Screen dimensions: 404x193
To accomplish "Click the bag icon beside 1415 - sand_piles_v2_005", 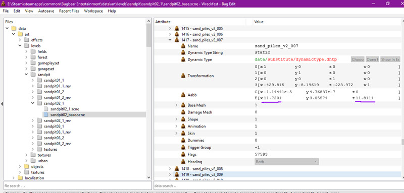I will pos(176,28).
